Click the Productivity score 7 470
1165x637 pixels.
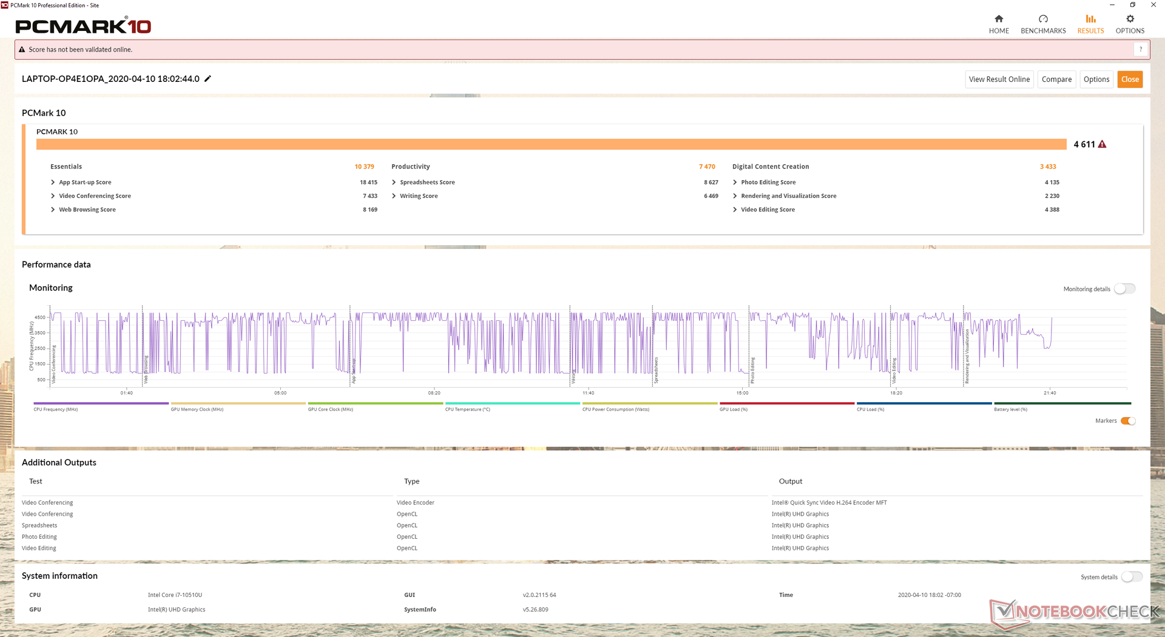707,167
